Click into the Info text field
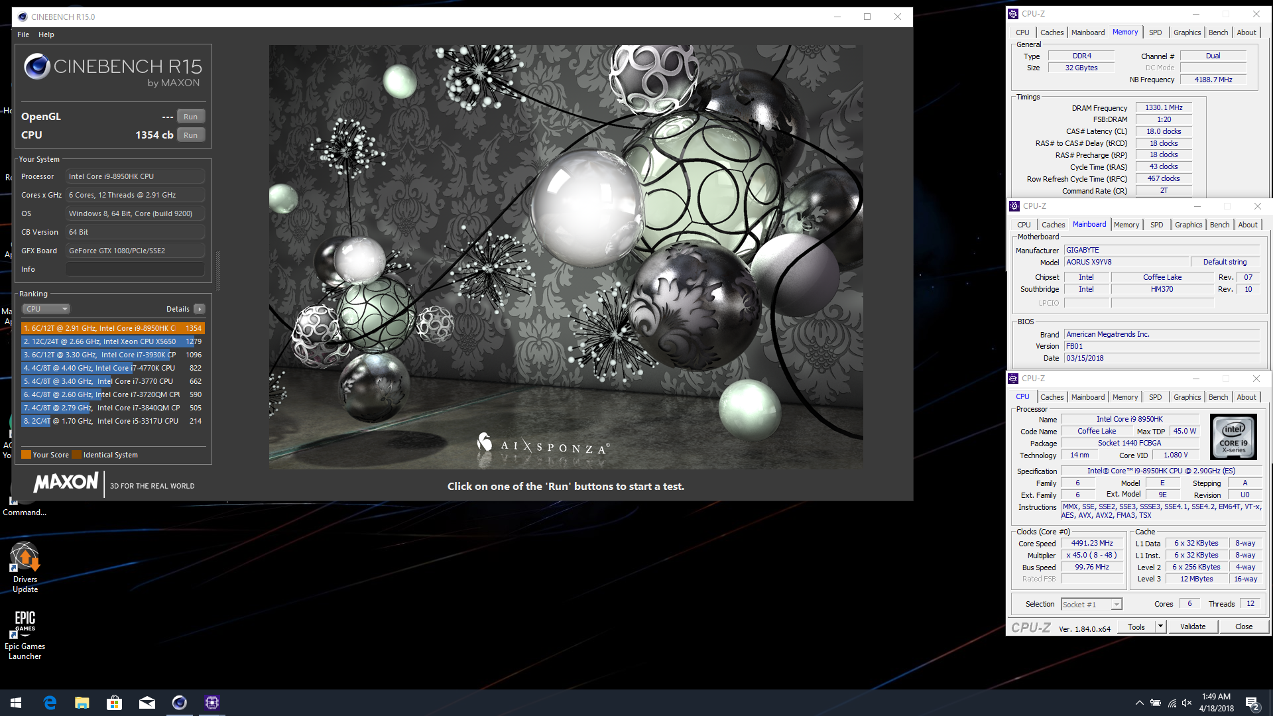Viewport: 1273px width, 716px height. [x=135, y=269]
